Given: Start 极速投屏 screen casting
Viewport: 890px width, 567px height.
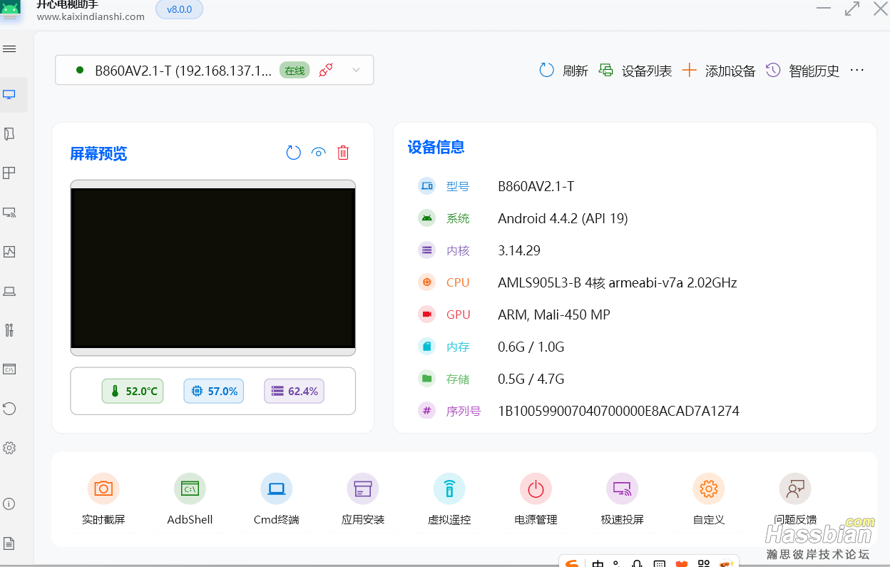Looking at the screenshot, I should [622, 489].
